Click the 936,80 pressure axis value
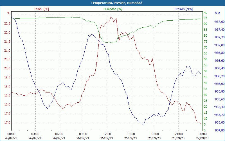Viewport: 225px width, 141px height. [x=220, y=53]
